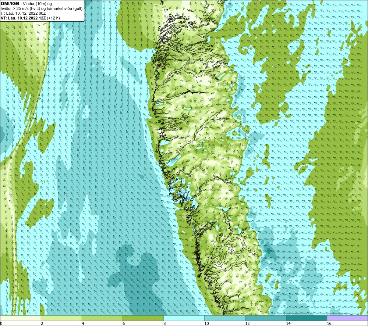The image size is (368, 326).
Task: Click the dark teal 14–16 m/s legend swatch
Action: pyautogui.click(x=307, y=318)
